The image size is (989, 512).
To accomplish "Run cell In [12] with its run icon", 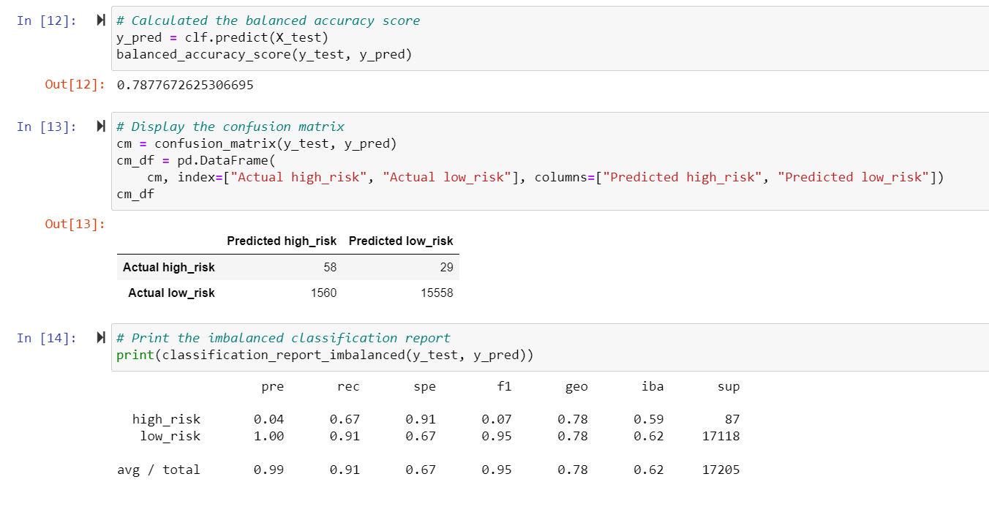I will (101, 20).
